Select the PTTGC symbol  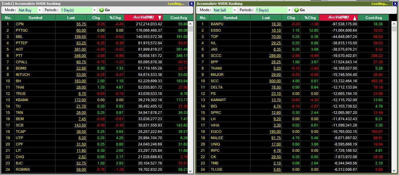pos(21,30)
